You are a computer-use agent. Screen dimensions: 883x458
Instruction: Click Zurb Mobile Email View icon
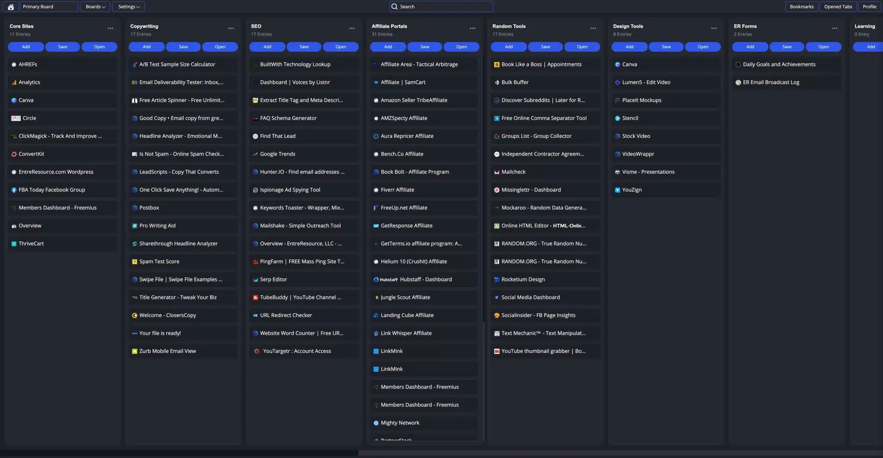(x=135, y=351)
